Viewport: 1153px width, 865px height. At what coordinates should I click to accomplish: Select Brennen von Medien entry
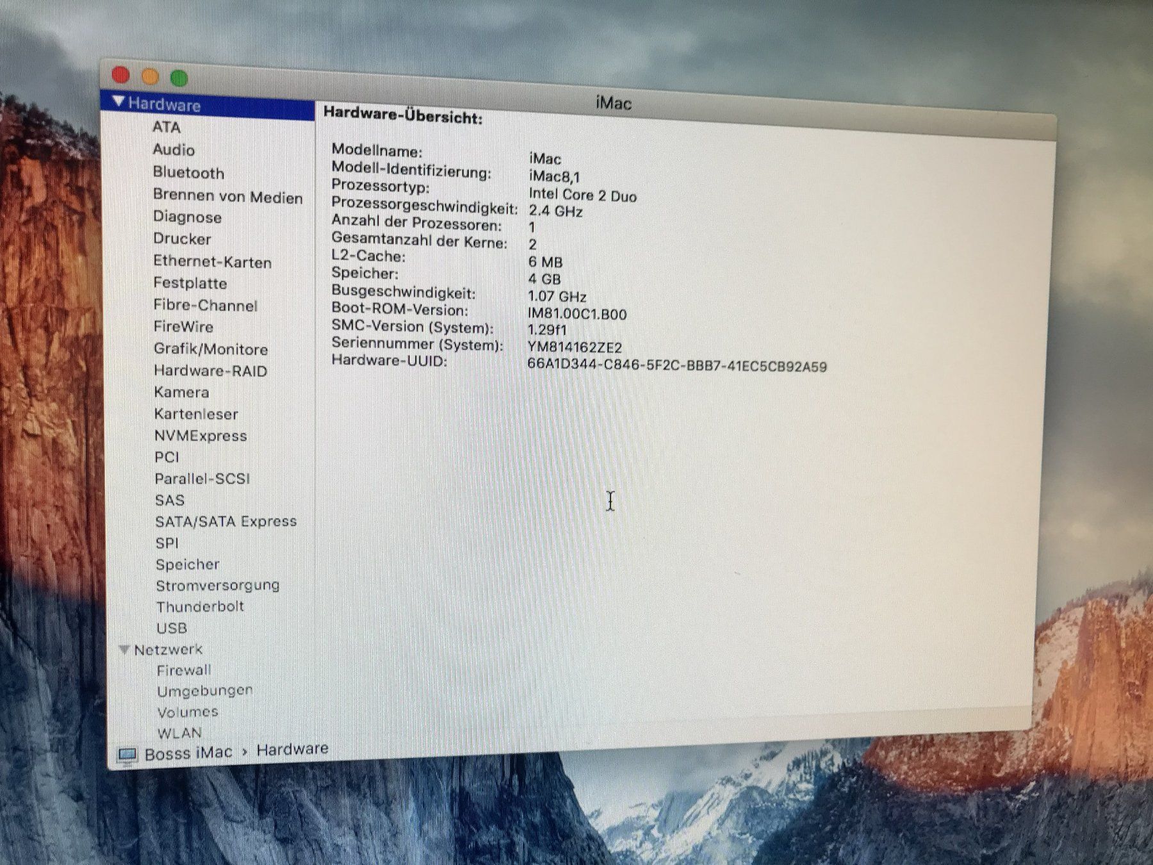(x=227, y=196)
